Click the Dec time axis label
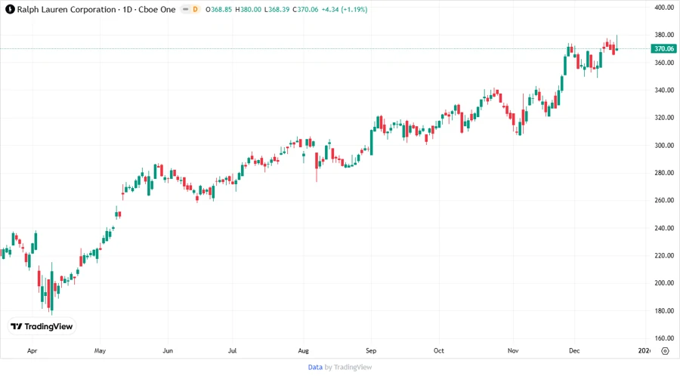Viewport: 680px width, 376px height. click(x=574, y=350)
